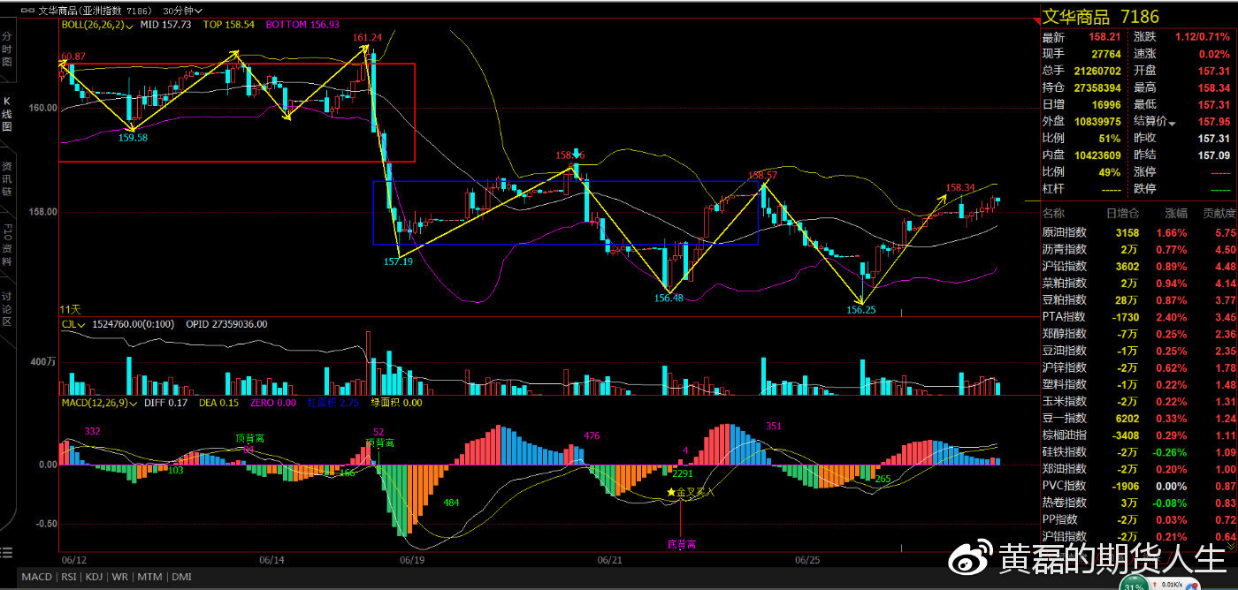Screen dimensions: 1238x590
Task: Click the 名称 column header
Action: [1055, 214]
